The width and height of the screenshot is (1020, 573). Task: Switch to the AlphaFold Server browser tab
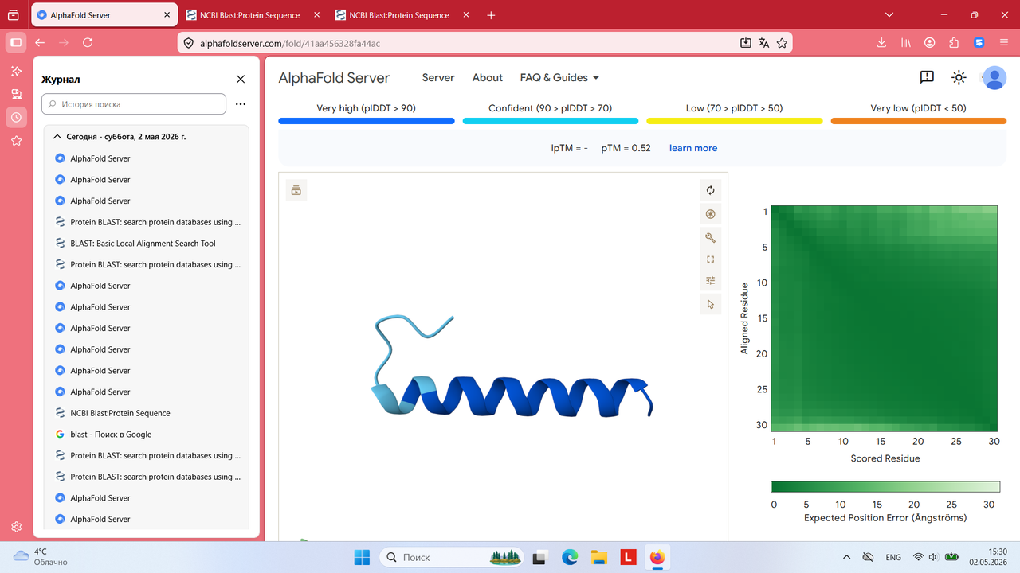tap(104, 15)
